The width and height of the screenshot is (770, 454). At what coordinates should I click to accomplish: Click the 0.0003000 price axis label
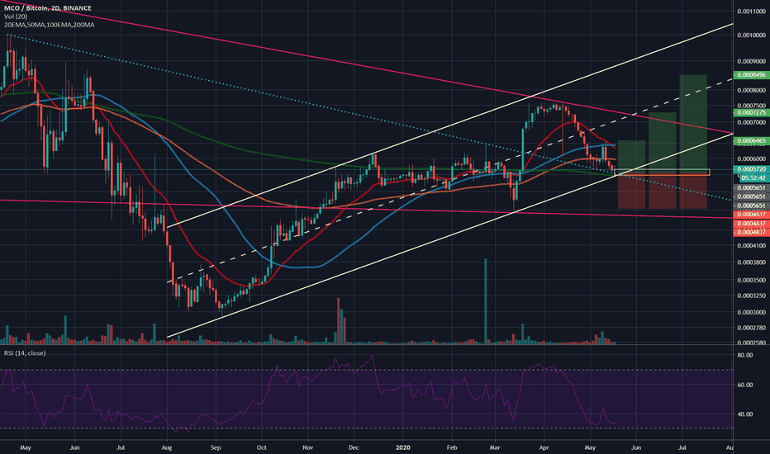coord(751,312)
